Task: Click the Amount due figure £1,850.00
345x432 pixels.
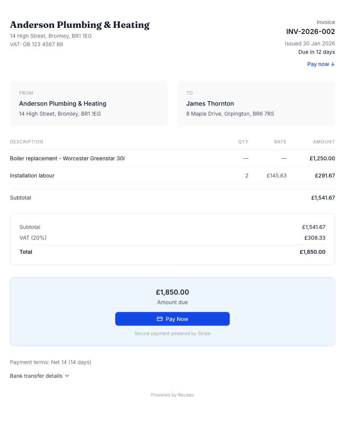Action: [172, 292]
